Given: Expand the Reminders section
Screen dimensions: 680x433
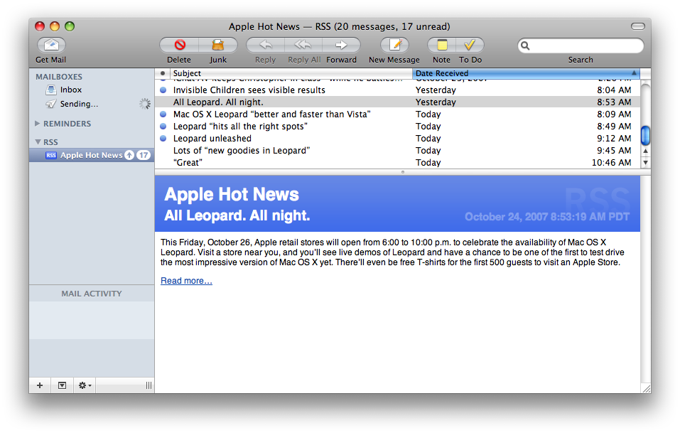Looking at the screenshot, I should pos(37,124).
